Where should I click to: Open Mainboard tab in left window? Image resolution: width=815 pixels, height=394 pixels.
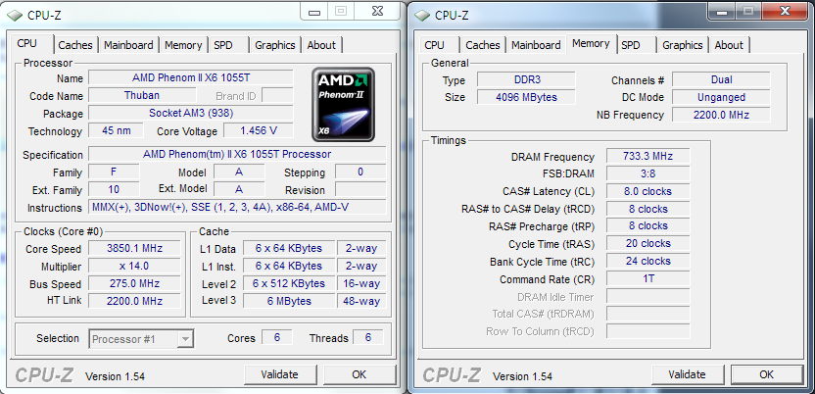click(128, 45)
